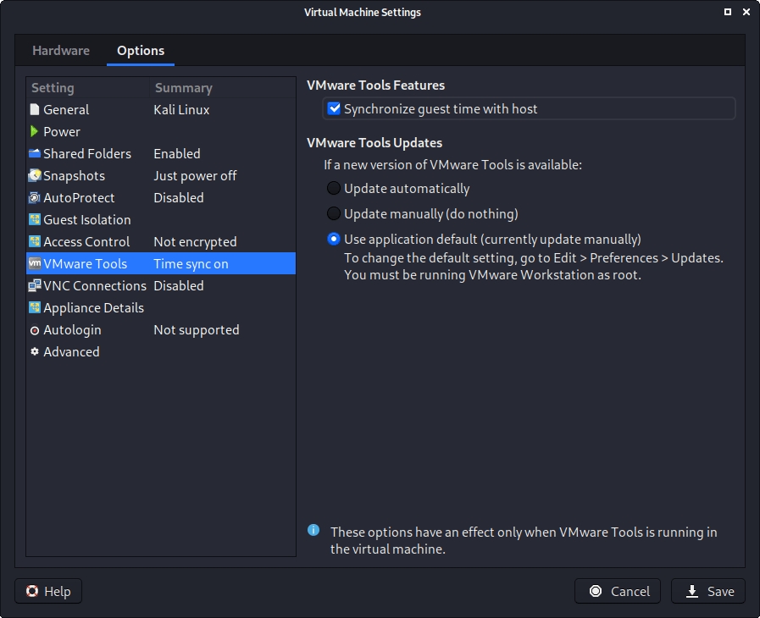
Task: Click the Shared Folders folder icon
Action: click(35, 154)
